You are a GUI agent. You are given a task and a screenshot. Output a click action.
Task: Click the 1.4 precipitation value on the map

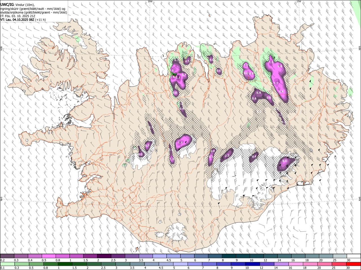(173, 77)
